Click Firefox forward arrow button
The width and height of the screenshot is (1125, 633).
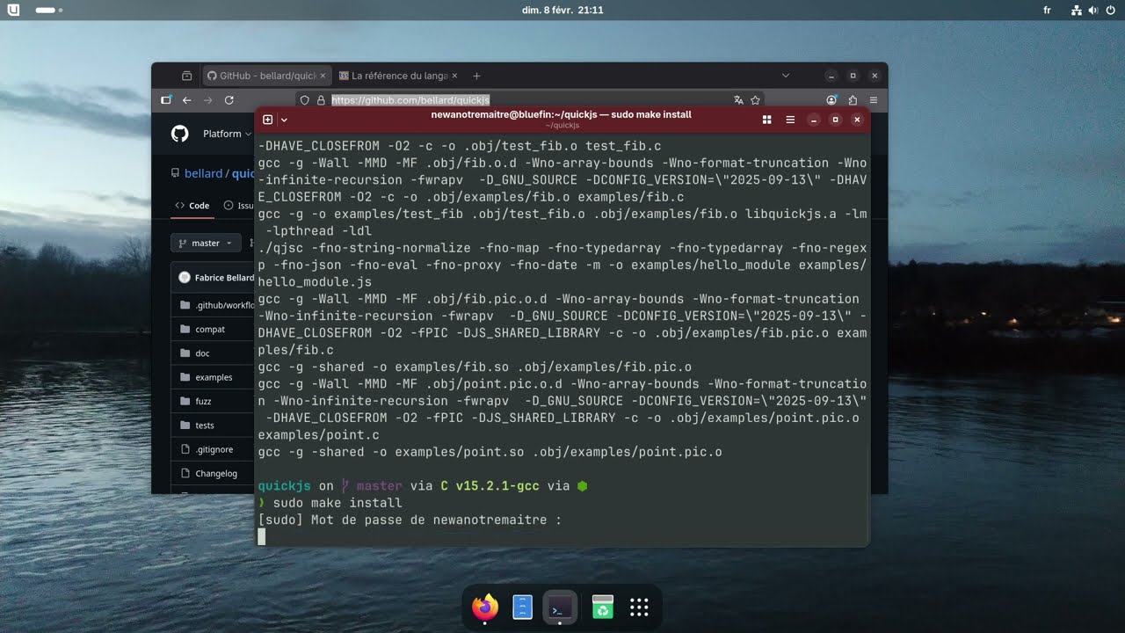[207, 100]
